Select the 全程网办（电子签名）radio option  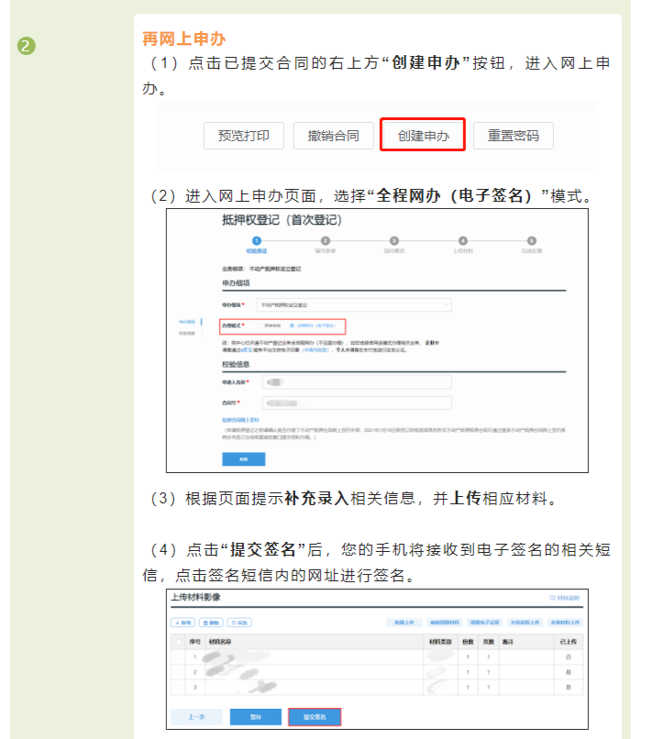[x=293, y=325]
